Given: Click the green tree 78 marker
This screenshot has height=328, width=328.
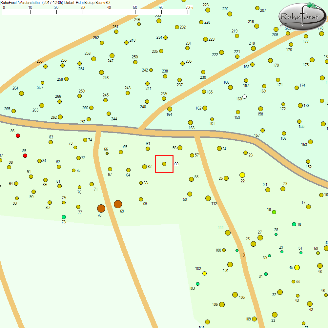Looking at the screenshot, I should [64, 217].
